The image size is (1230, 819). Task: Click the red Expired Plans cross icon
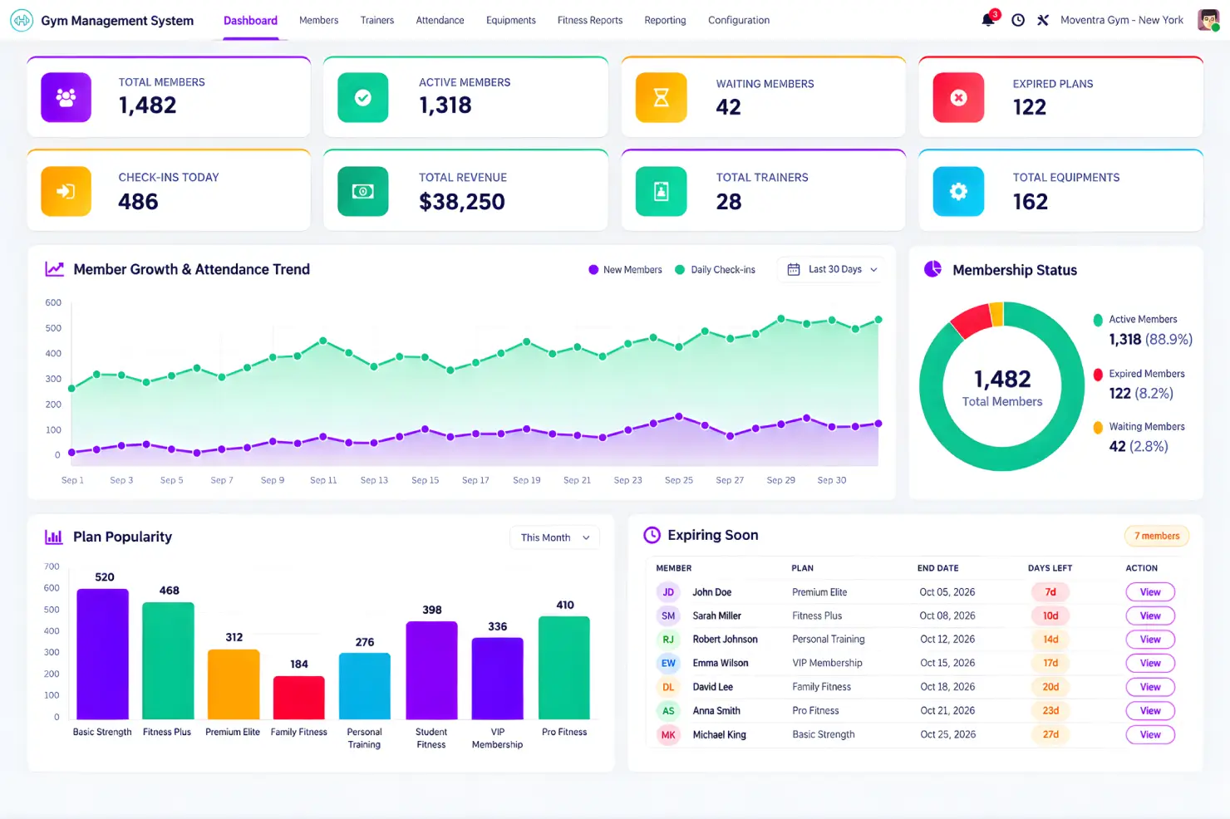point(958,97)
